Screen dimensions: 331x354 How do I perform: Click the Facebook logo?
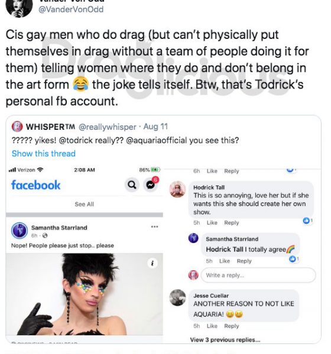(x=35, y=185)
